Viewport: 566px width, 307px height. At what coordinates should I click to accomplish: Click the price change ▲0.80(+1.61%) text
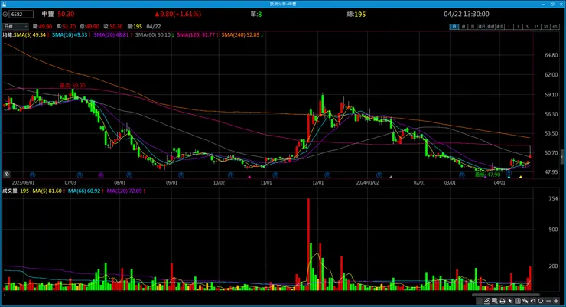(178, 14)
